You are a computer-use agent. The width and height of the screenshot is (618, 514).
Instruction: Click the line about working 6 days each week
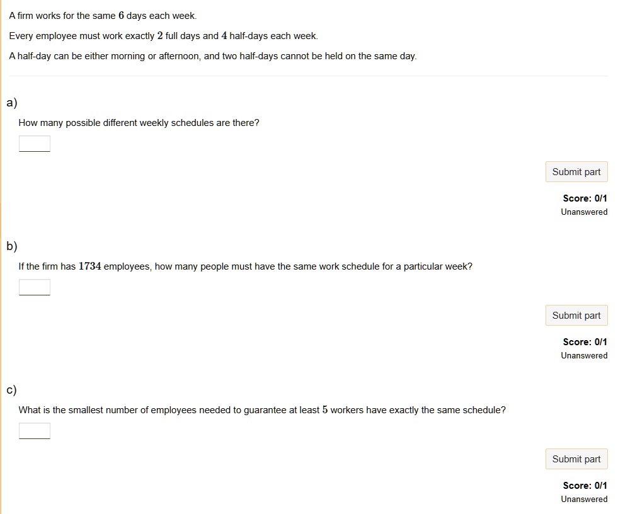103,16
